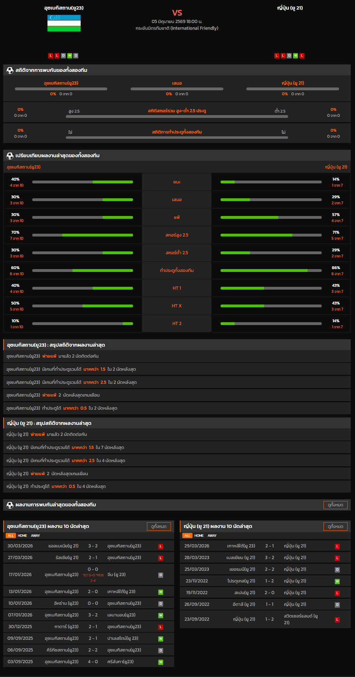Click D result badge for 17/01/2026 match
Viewport: 355px width, 677px height.
(x=161, y=575)
